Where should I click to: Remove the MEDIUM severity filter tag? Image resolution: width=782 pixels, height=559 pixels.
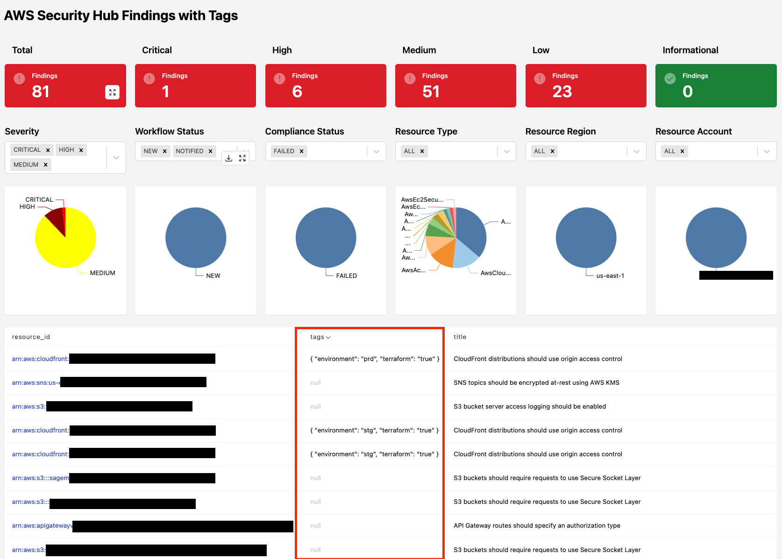[x=45, y=165]
